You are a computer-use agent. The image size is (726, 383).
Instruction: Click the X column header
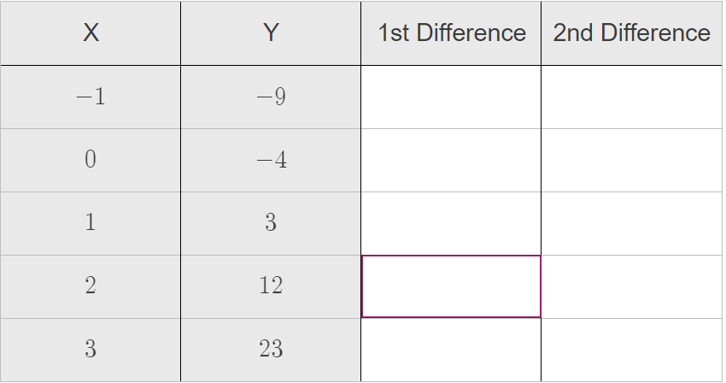coord(91,33)
